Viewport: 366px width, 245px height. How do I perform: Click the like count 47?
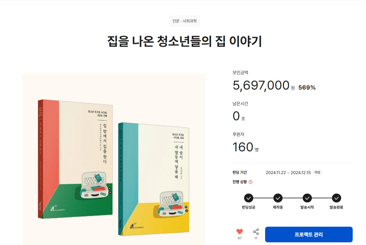[x=240, y=238]
